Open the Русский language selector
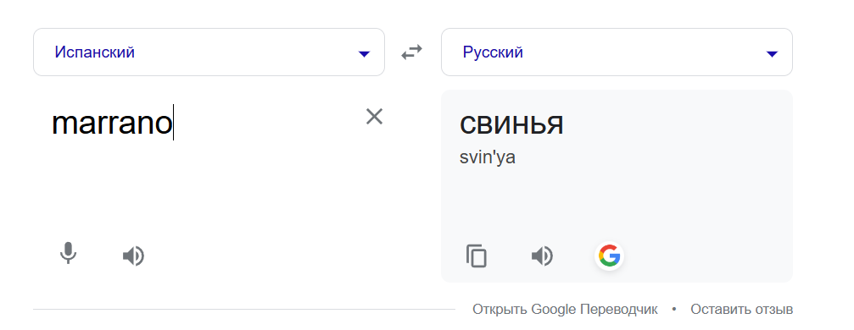 point(617,52)
